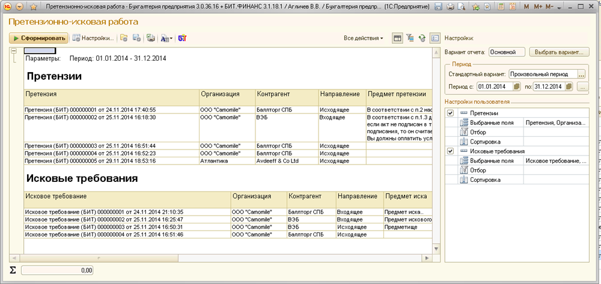Select Сортировка row under Исковые требования

pos(483,180)
